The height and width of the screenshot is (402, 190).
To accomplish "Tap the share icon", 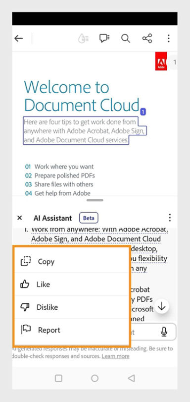I will pyautogui.click(x=147, y=39).
